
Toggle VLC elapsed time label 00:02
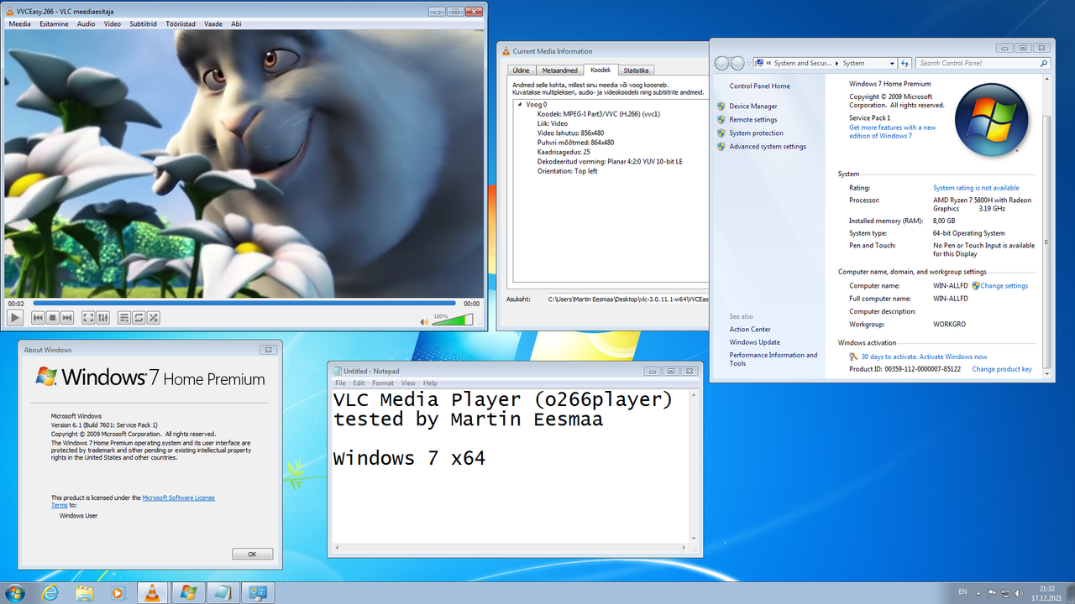click(16, 304)
